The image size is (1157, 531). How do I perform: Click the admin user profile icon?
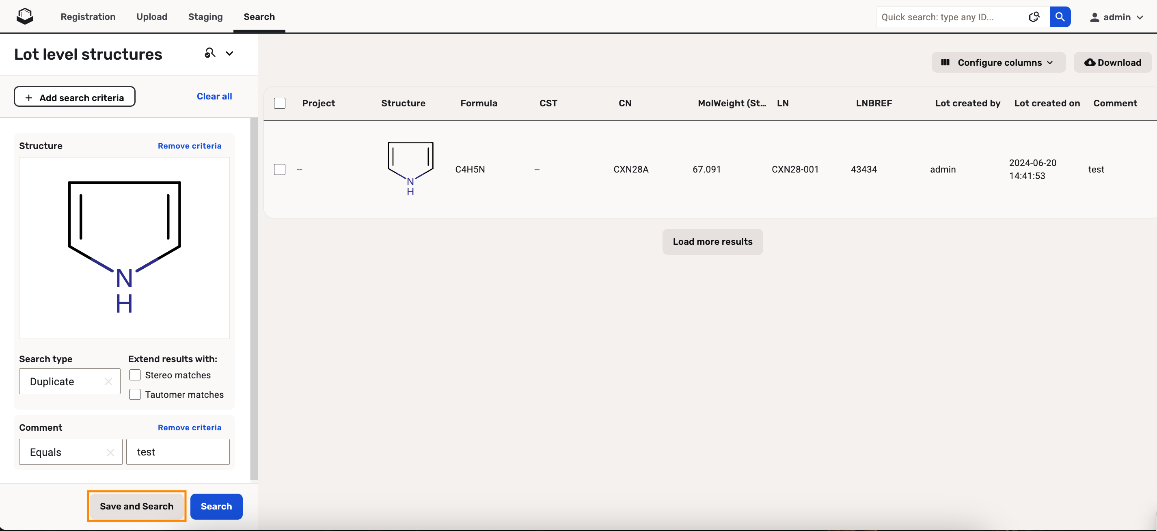point(1094,17)
